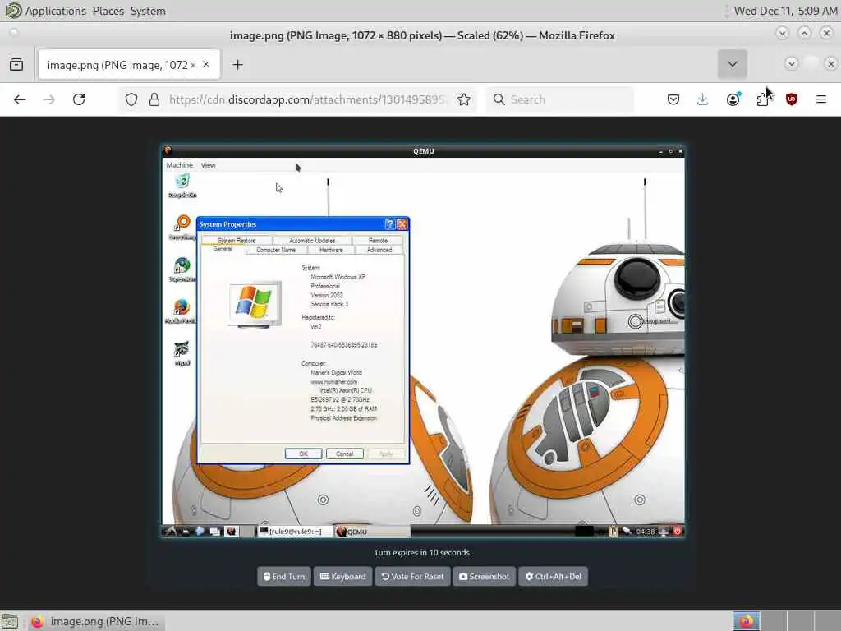Open the QEMU Machine menu
The image size is (841, 631).
pyautogui.click(x=179, y=165)
